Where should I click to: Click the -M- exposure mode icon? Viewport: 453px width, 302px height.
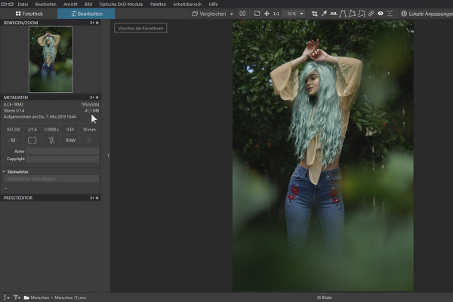pos(13,140)
